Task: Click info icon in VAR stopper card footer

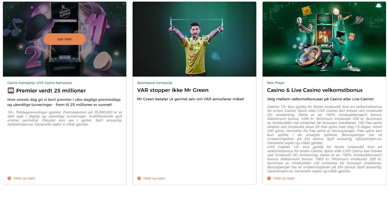Action: pyautogui.click(x=139, y=178)
